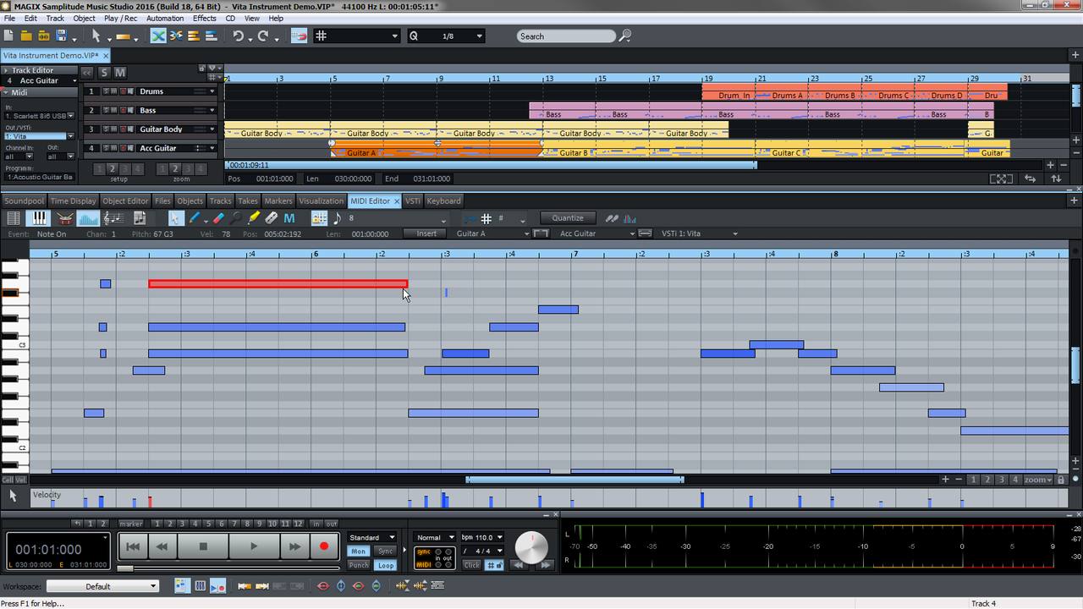Click the rewind transport button
Screen dimensions: 1083x609
tap(162, 546)
